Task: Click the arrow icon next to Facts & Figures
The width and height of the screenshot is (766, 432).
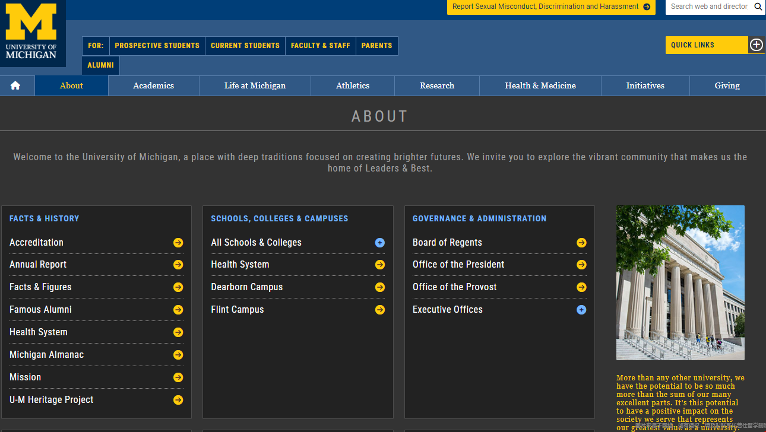Action: (x=178, y=287)
